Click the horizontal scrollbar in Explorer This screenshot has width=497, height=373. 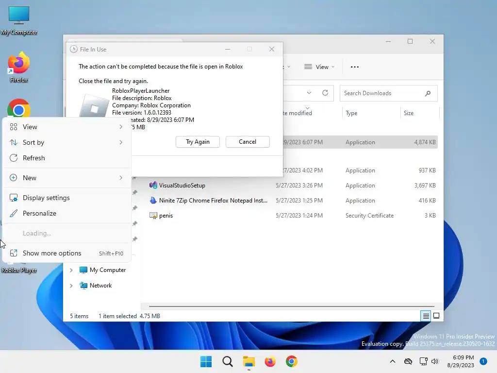click(x=291, y=306)
